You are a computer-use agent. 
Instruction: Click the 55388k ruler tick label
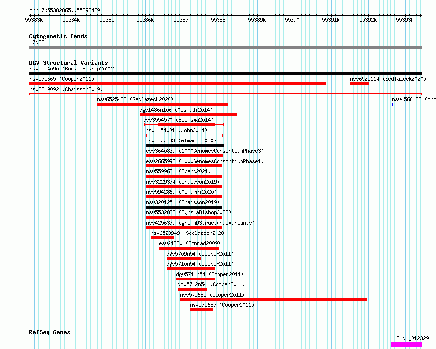click(219, 20)
